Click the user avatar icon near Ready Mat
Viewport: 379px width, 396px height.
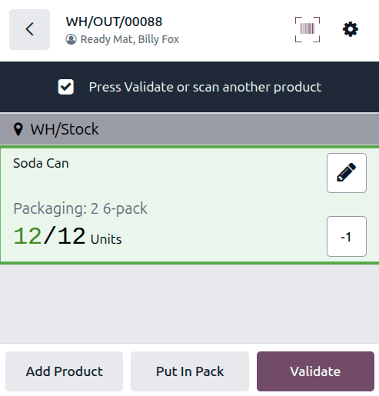(x=71, y=39)
